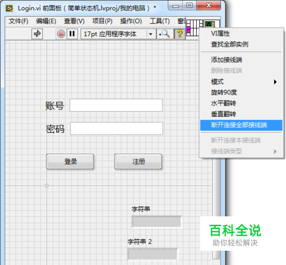Open the 操作(O) menu
Image resolution: width=286 pixels, height=265 pixels.
point(131,21)
